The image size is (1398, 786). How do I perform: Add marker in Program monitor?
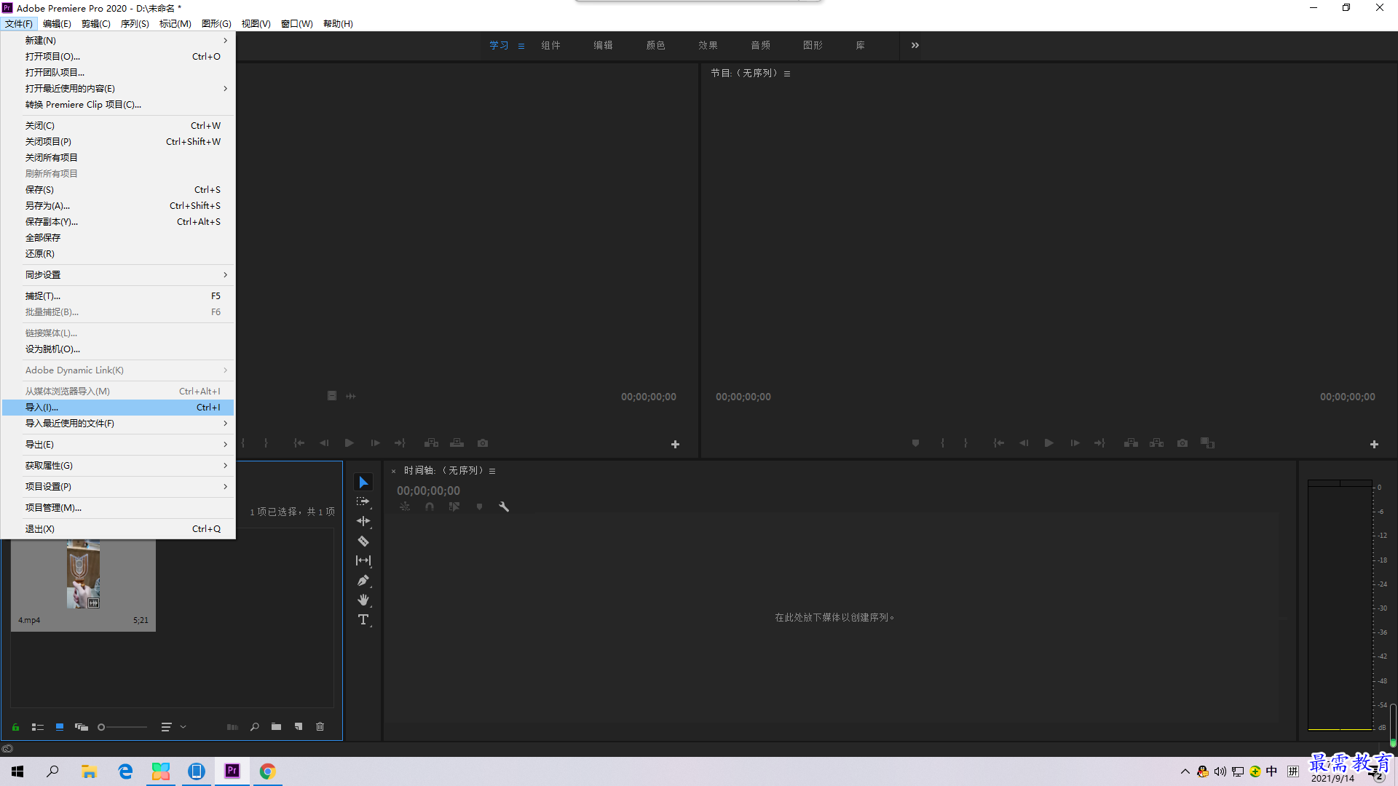[x=915, y=443]
